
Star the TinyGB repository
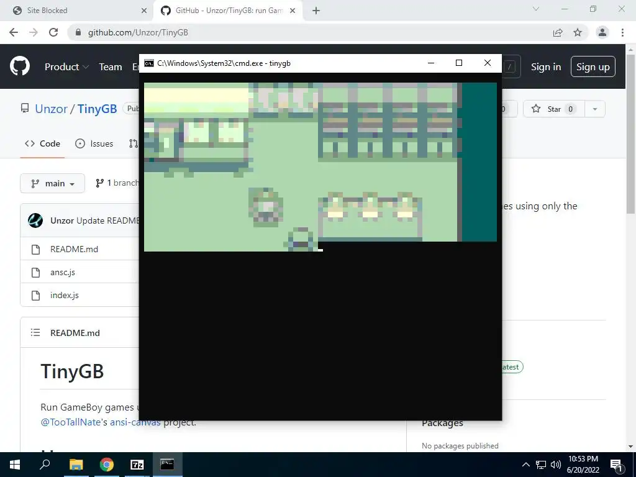(x=553, y=109)
